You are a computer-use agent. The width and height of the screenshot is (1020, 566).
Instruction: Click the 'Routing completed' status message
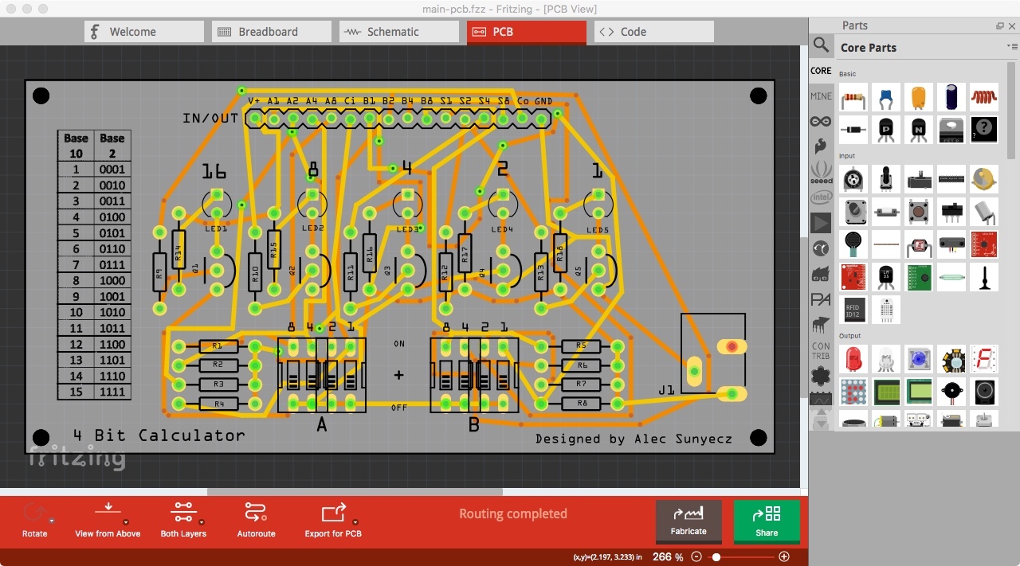point(513,513)
